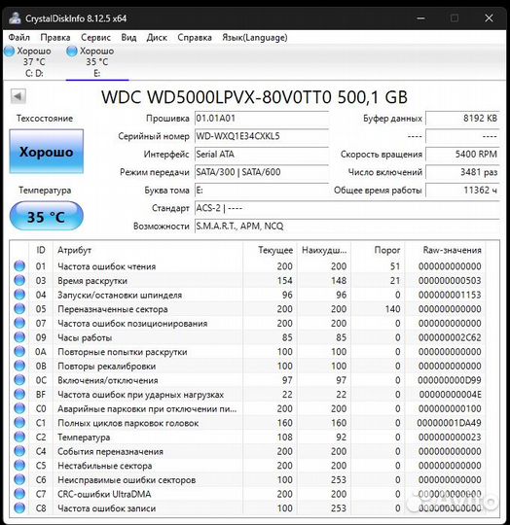Click the ACS-2 standard field

click(x=346, y=208)
